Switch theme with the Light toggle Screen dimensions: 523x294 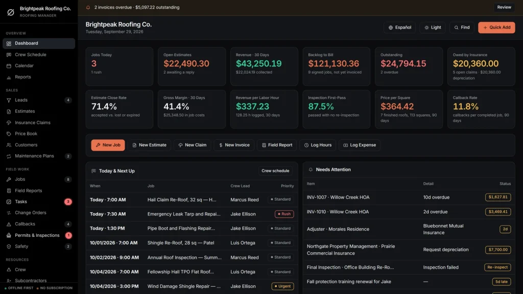pyautogui.click(x=432, y=28)
